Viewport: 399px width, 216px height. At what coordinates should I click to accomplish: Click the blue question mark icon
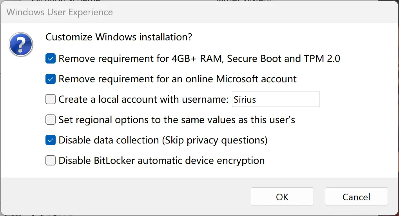21,44
